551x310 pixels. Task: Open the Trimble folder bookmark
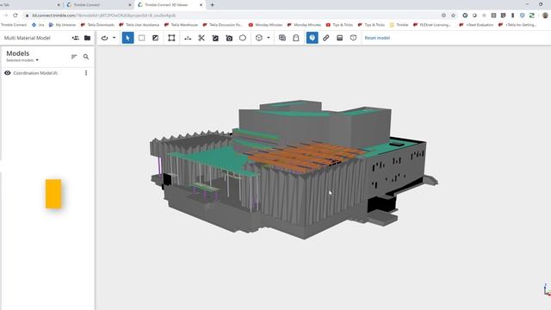(x=399, y=25)
